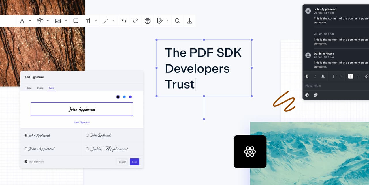Viewport: 369px width, 185px height.
Task: Expand the document editor dropdown
Action: click(x=167, y=21)
